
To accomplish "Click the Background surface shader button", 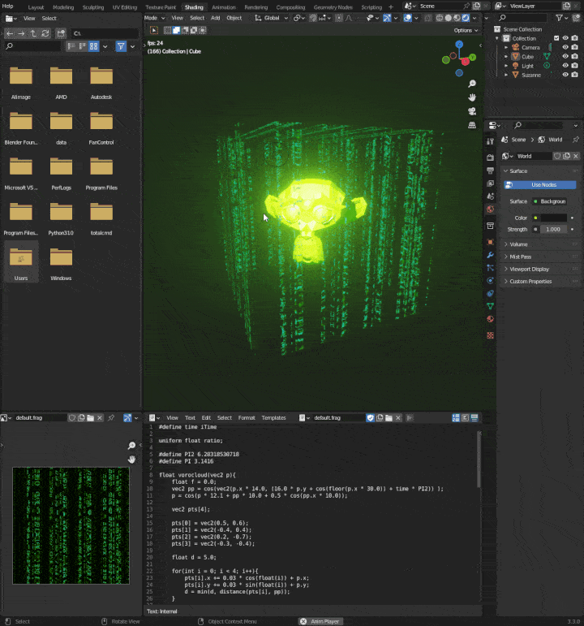I will click(549, 201).
